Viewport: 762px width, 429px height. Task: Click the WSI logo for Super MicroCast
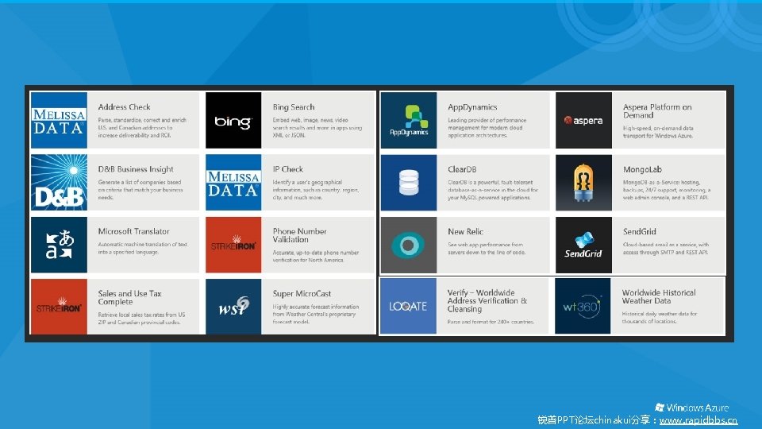click(x=233, y=307)
